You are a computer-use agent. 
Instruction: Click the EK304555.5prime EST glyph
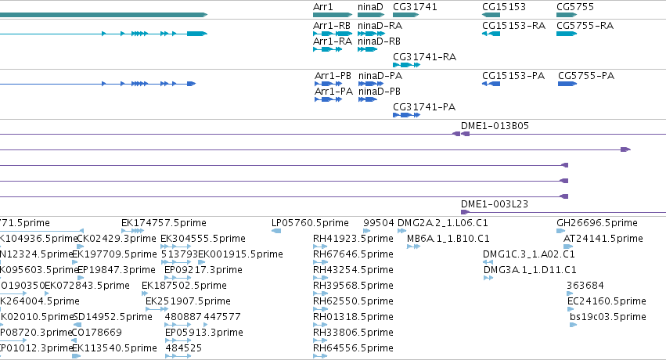click(x=176, y=247)
